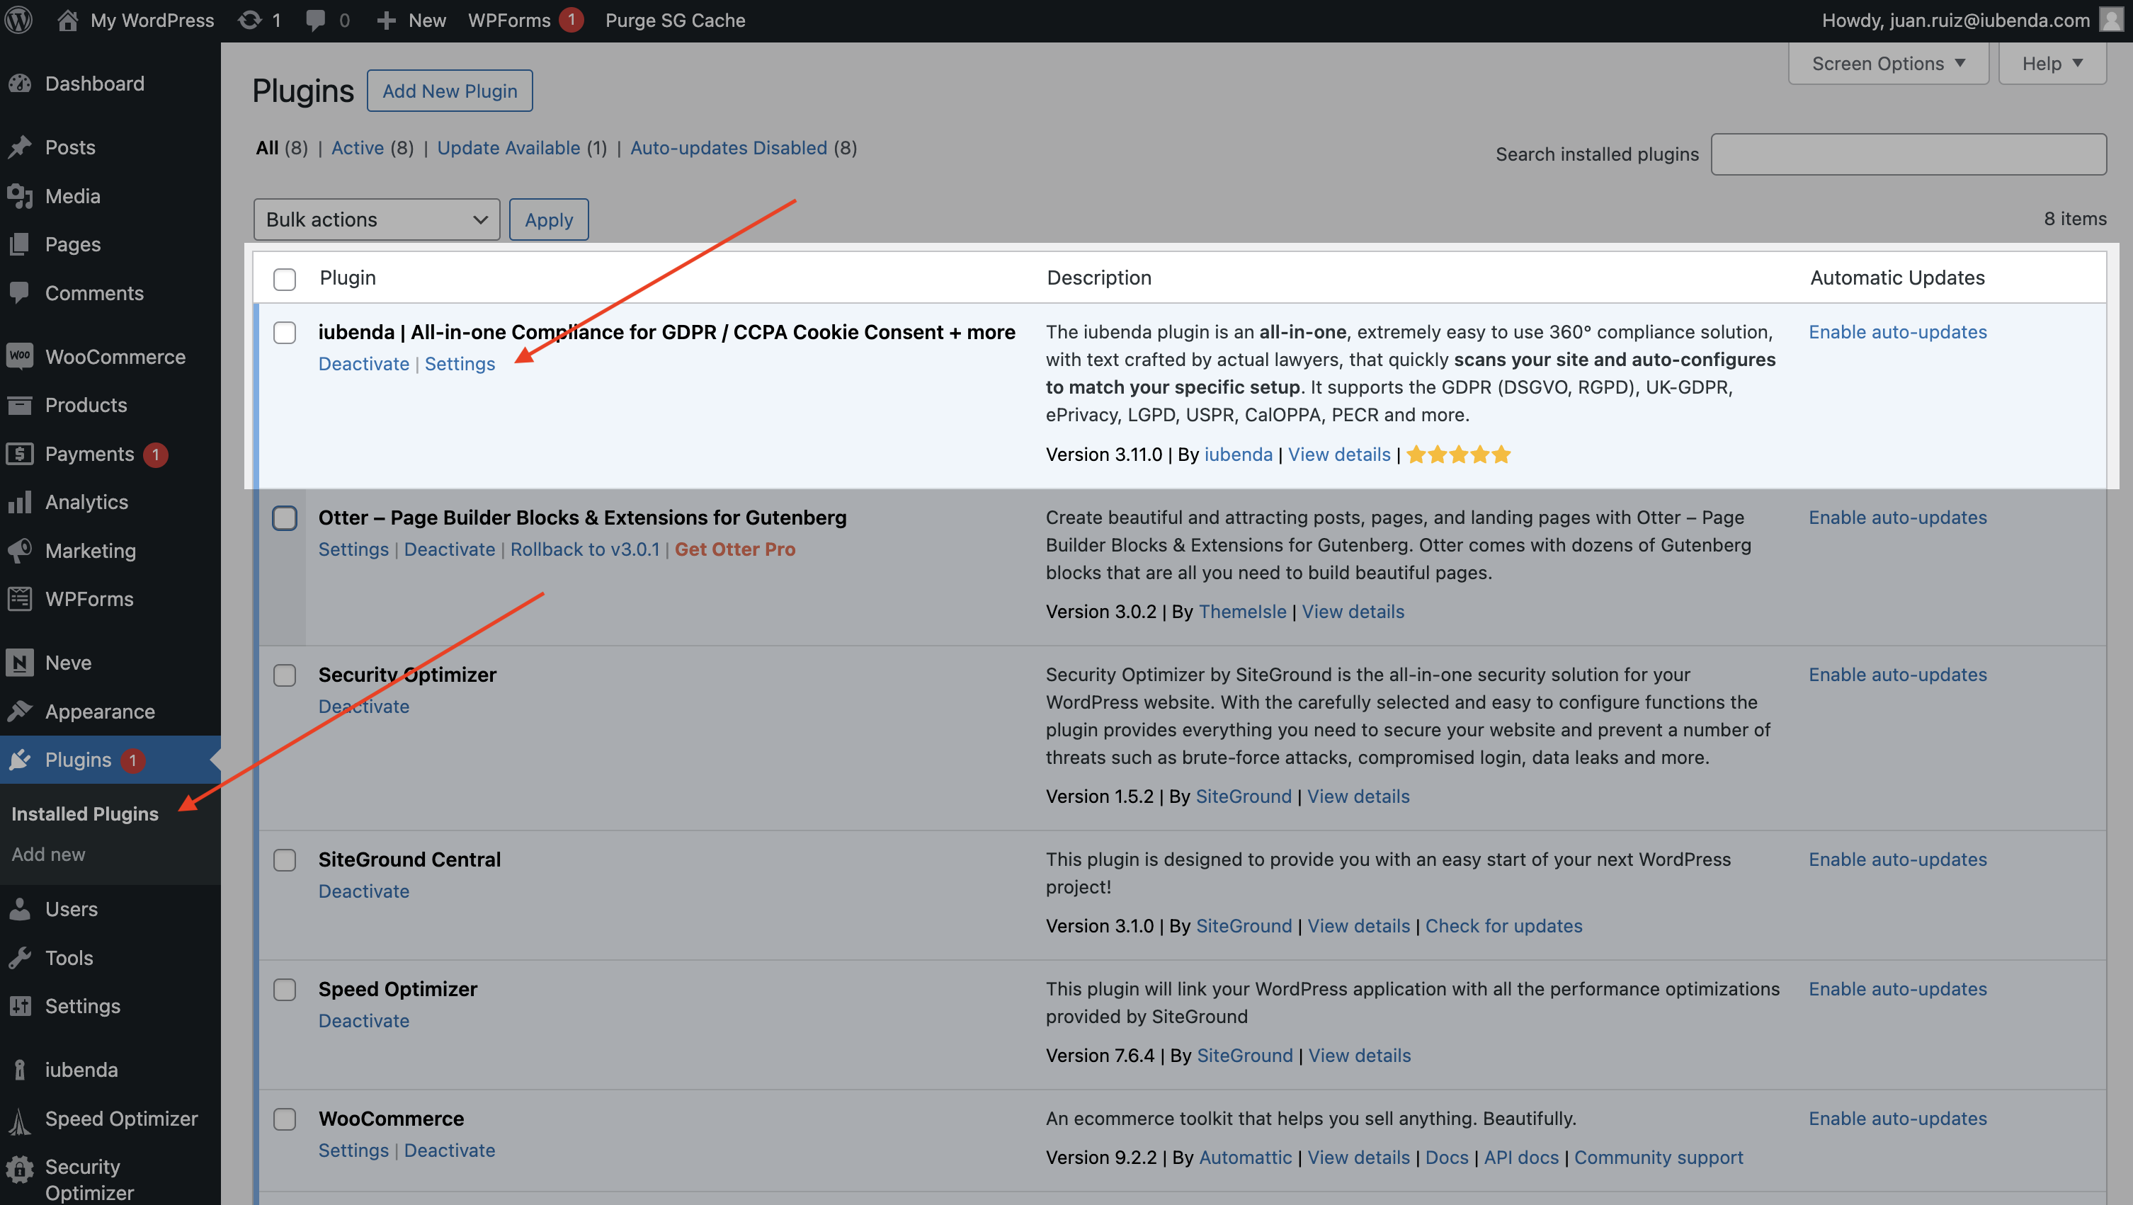Check the select-all plugins checkbox
The height and width of the screenshot is (1205, 2133).
click(x=284, y=280)
